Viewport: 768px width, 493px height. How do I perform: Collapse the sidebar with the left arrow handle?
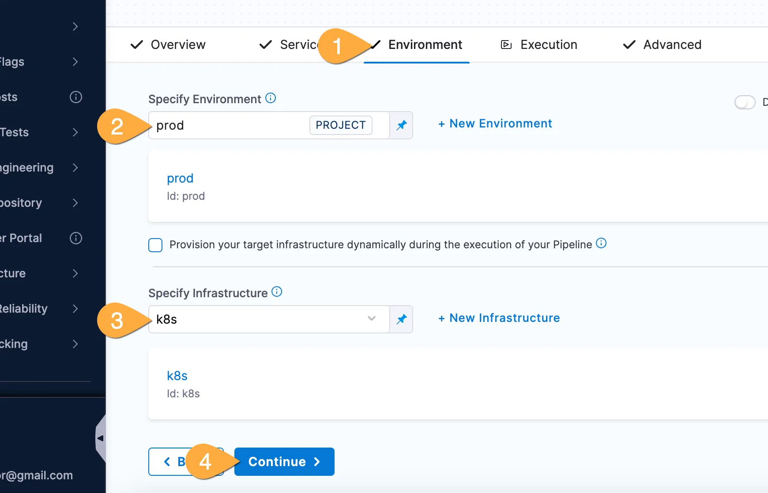(x=101, y=438)
